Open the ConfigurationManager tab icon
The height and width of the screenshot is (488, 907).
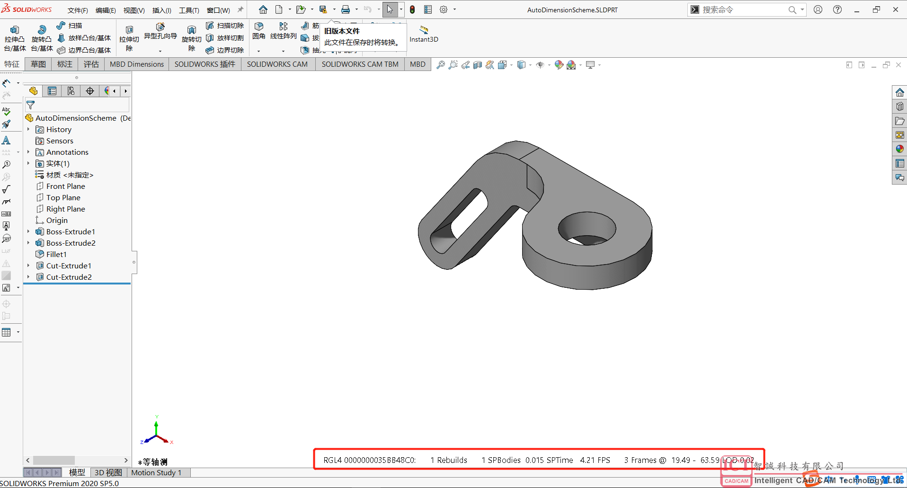coord(71,91)
